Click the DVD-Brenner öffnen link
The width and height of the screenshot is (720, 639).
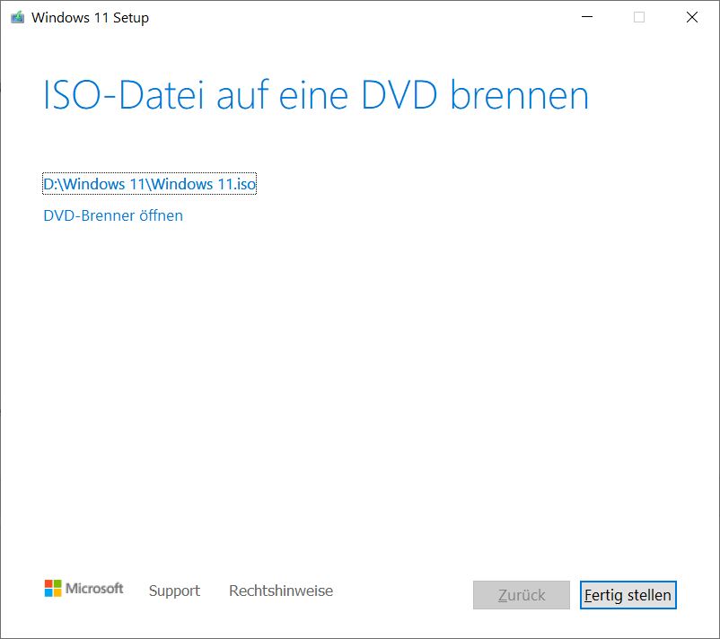pyautogui.click(x=113, y=215)
